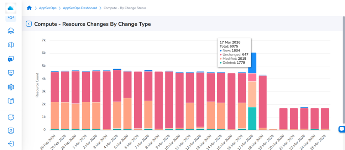
Task: Open the messages bubble sidebar icon
Action: click(x=11, y=117)
